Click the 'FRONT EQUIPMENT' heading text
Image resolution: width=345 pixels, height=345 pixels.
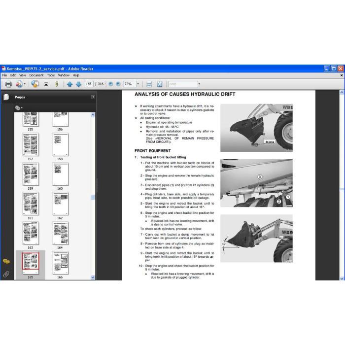(x=152, y=151)
